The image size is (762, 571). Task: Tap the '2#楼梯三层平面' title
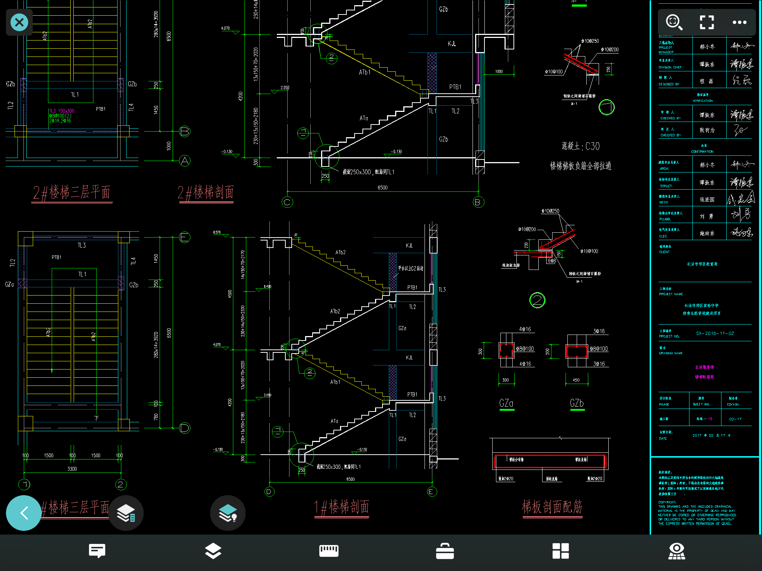[71, 193]
